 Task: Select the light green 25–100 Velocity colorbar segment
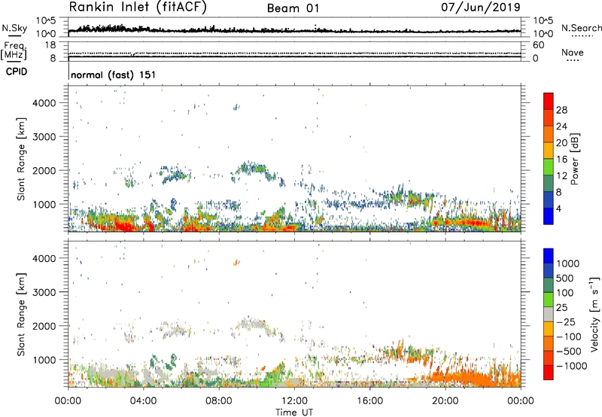pos(549,300)
